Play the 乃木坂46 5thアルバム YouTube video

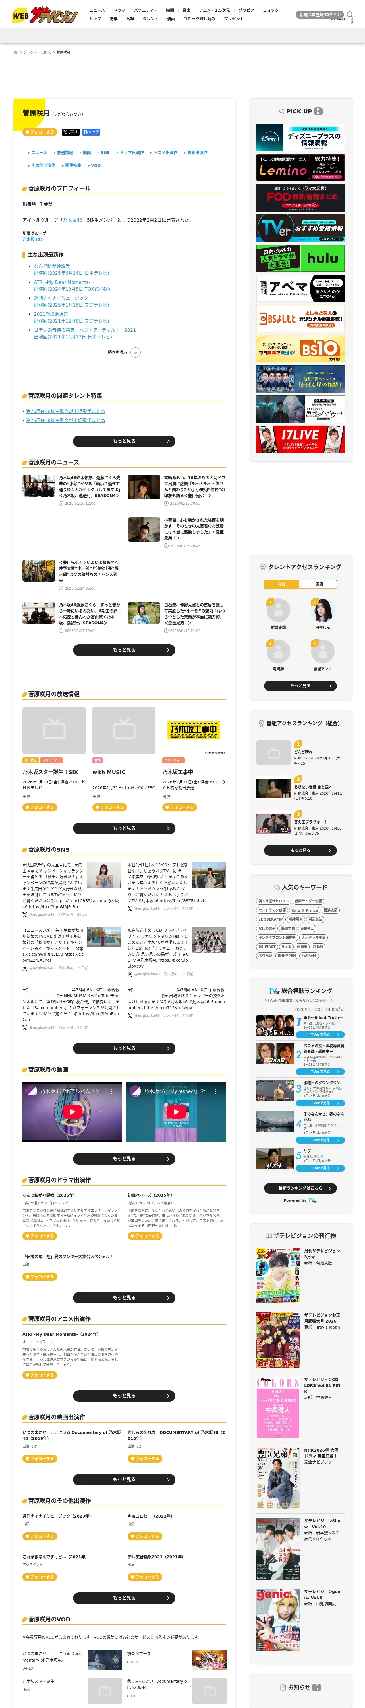click(72, 1111)
